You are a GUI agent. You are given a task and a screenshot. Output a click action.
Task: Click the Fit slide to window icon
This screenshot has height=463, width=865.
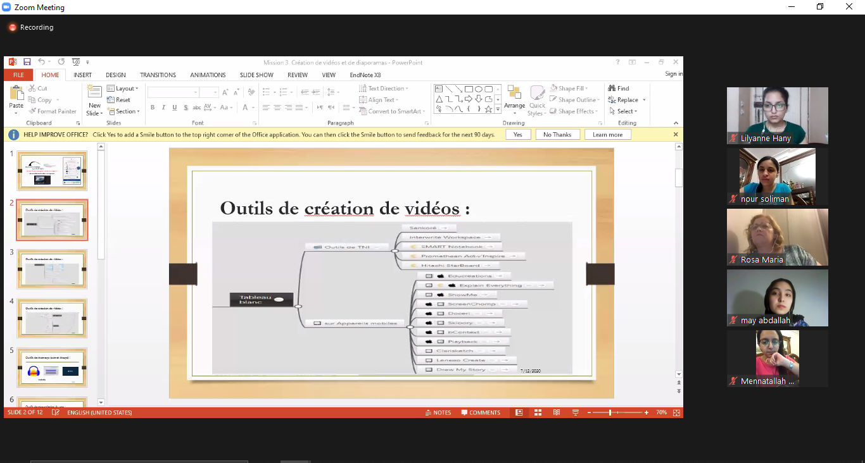(676, 412)
